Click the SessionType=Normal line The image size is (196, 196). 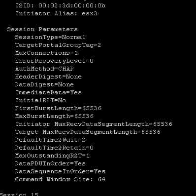tap(50, 38)
